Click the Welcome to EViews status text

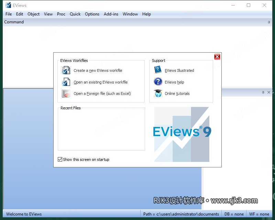[x=24, y=214]
